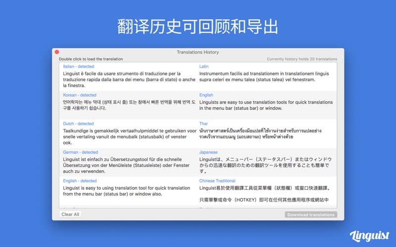Image resolution: width=396 pixels, height=247 pixels.
Task: Select the Italian - detected label
Action: 79,67
